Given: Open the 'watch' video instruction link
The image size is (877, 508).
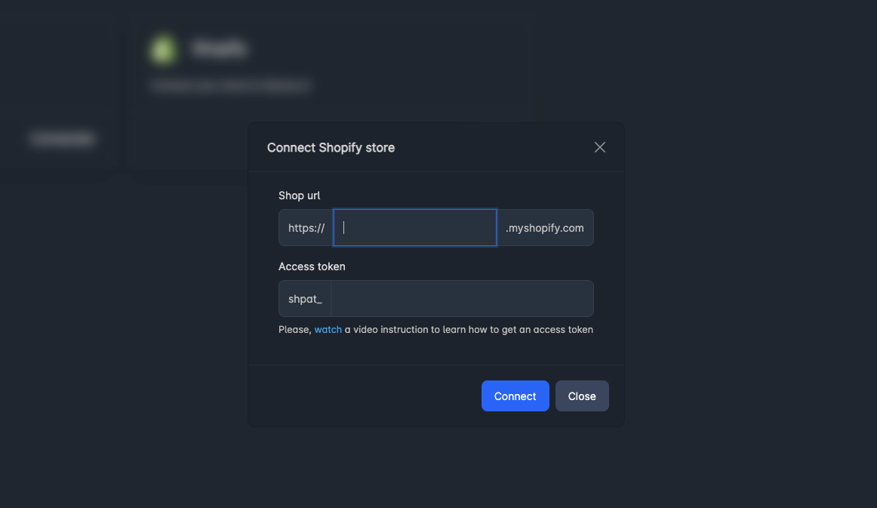Looking at the screenshot, I should point(328,329).
